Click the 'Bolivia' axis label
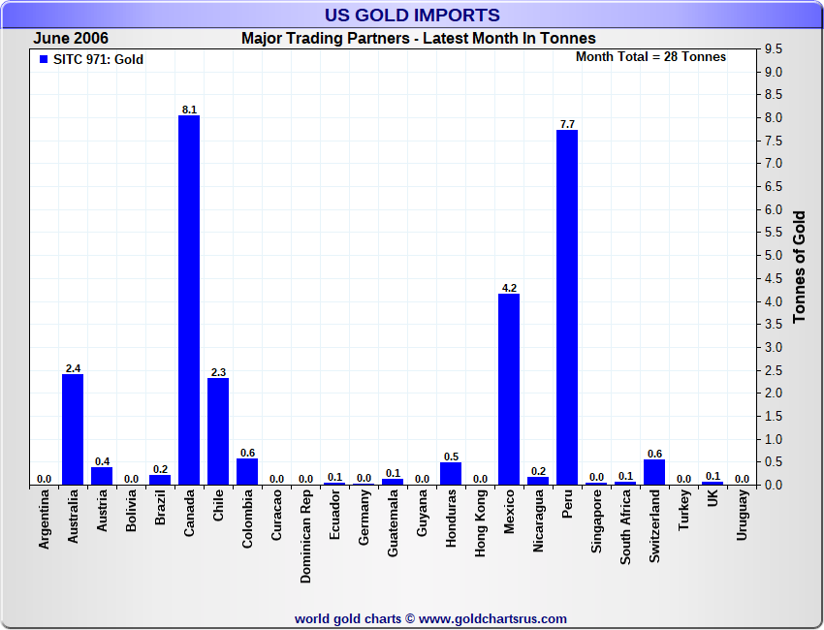824x630 pixels. pyautogui.click(x=131, y=510)
